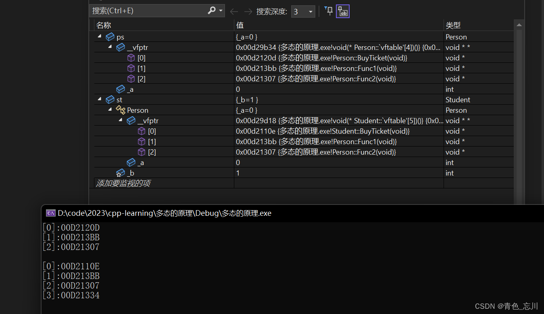Select the st vfptr value 0x00d29d18

[x=339, y=121]
